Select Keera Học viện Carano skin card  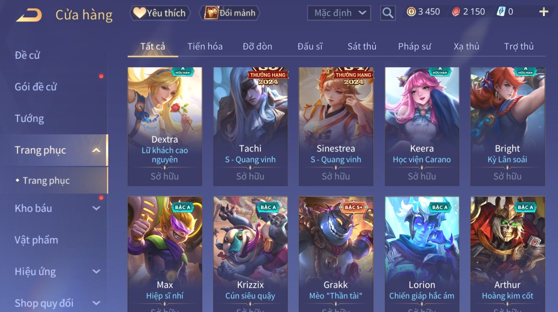[x=422, y=127]
